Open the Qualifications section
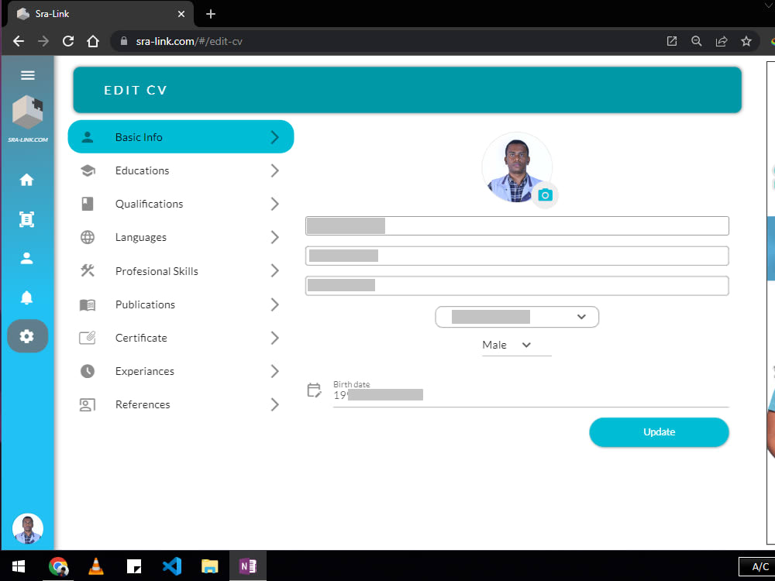The width and height of the screenshot is (775, 581). coord(181,204)
